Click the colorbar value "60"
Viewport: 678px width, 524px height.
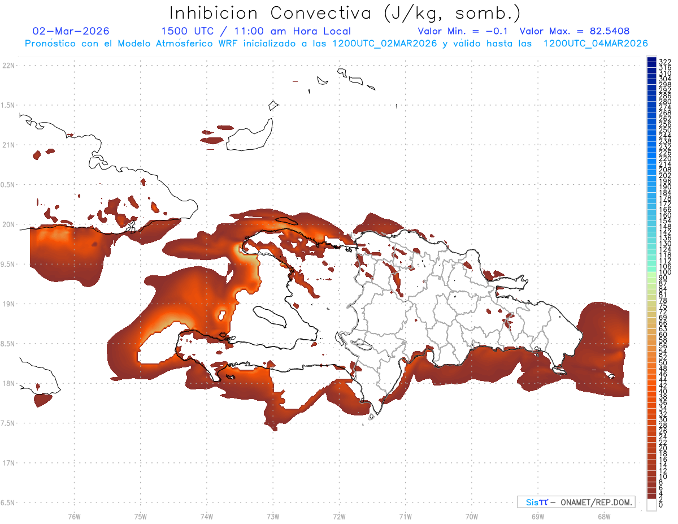663,335
